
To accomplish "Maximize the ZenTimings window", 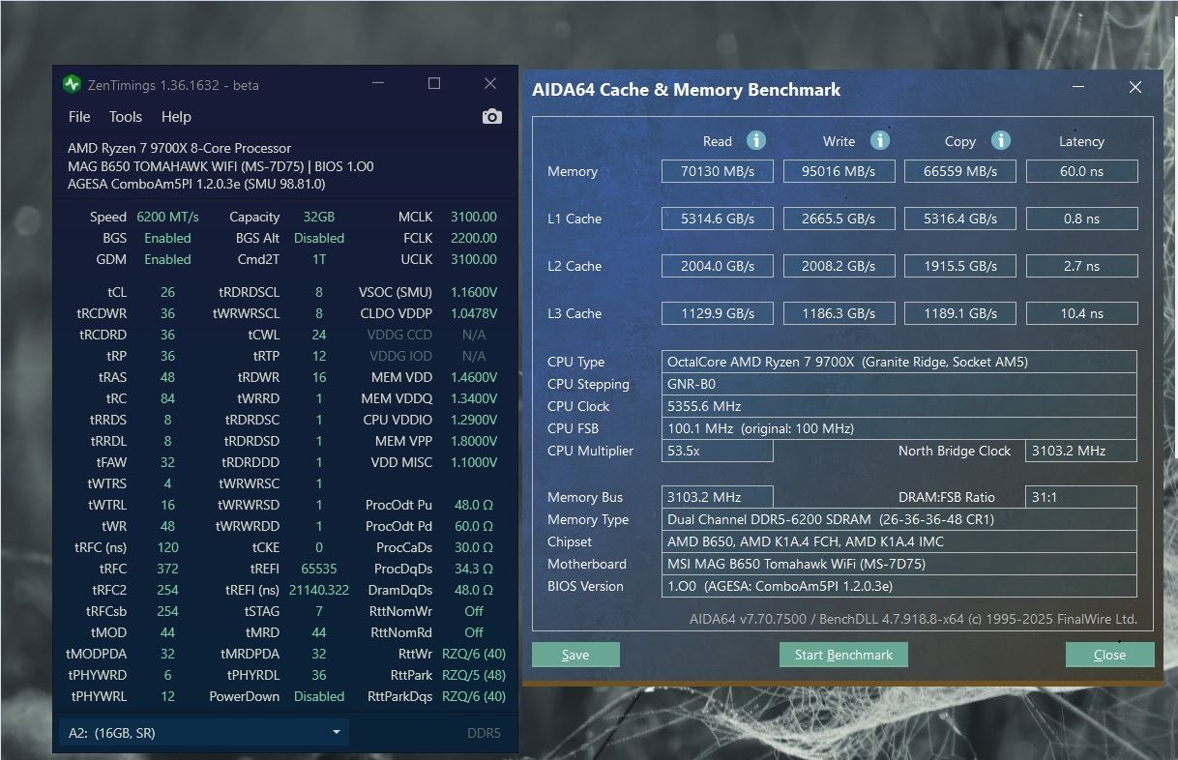I will pyautogui.click(x=434, y=84).
